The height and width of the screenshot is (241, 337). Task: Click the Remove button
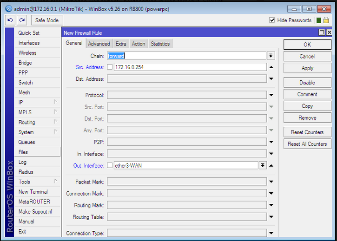click(307, 117)
